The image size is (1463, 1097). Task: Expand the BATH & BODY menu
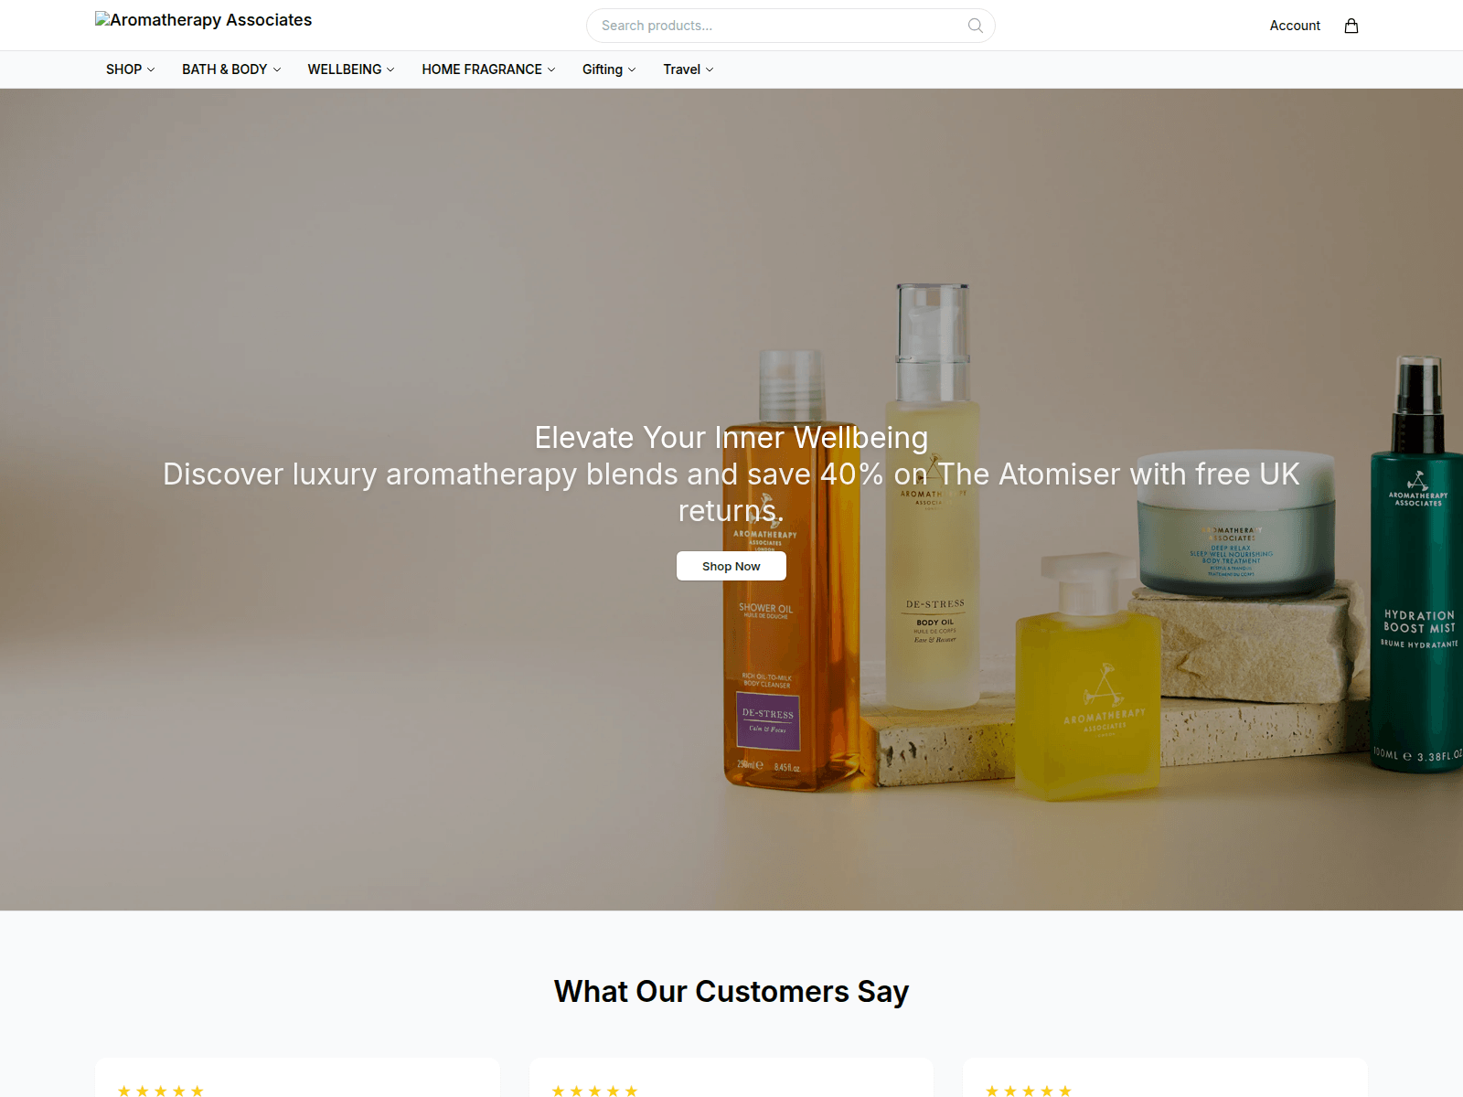(x=231, y=69)
